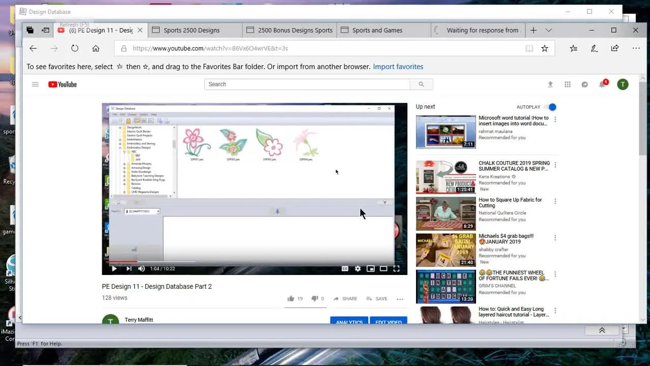
Task: Open options for layered haircut tutorial video
Action: [x=555, y=311]
